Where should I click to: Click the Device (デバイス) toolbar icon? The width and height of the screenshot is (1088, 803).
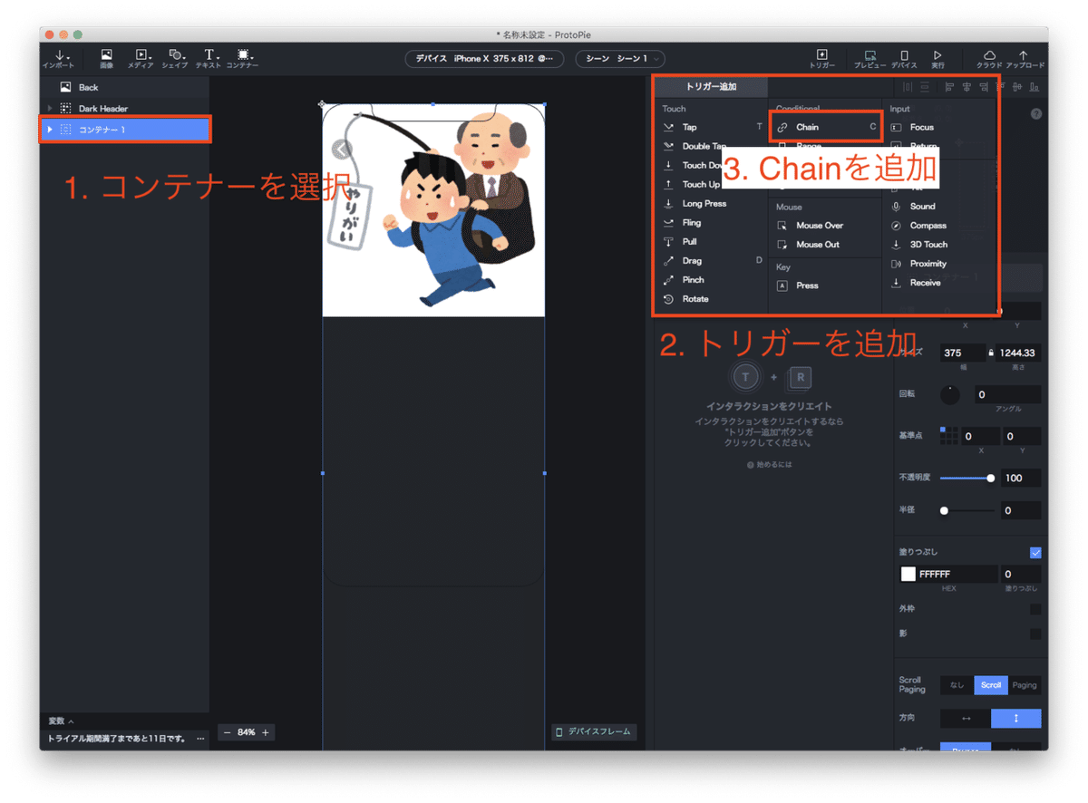(x=904, y=59)
